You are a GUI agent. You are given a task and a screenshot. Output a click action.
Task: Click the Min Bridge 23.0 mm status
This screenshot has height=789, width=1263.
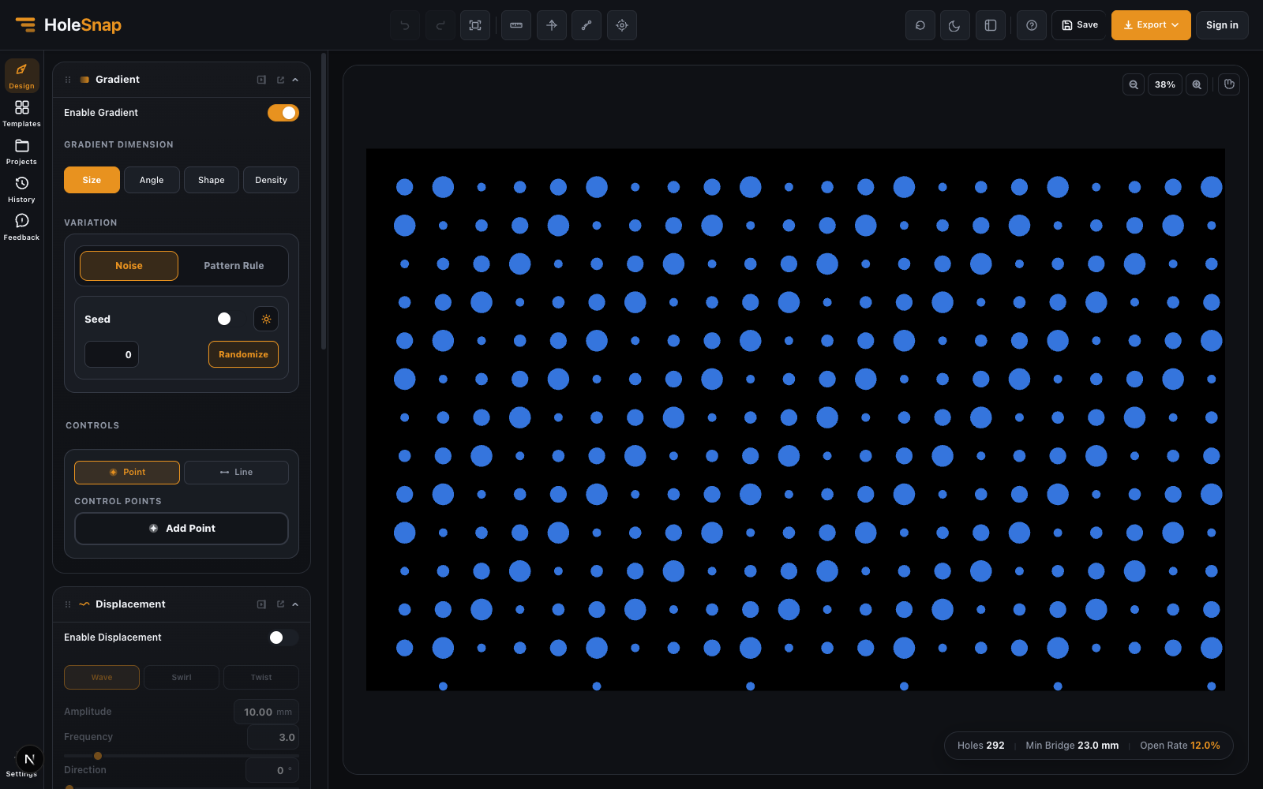pos(1072,746)
